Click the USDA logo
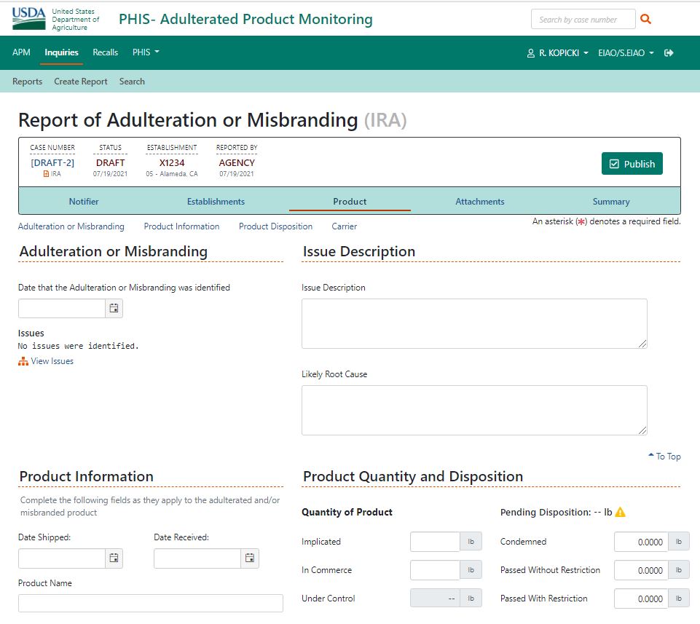Screen dimensions: 700x624 pos(29,20)
